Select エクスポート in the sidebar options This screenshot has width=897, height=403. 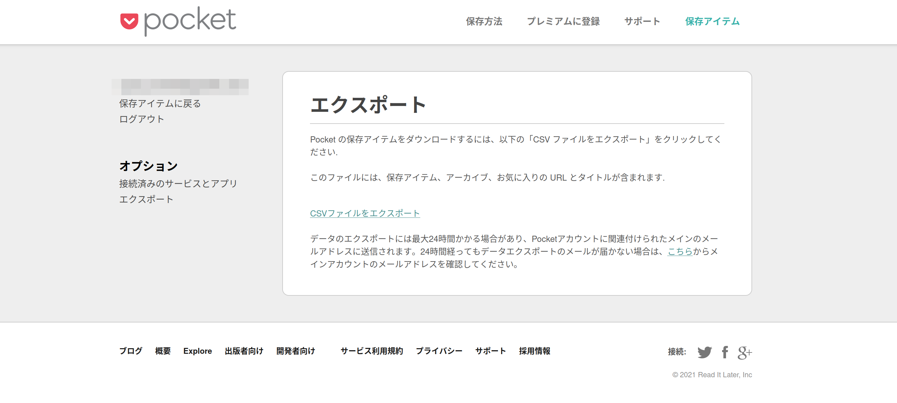coord(146,199)
